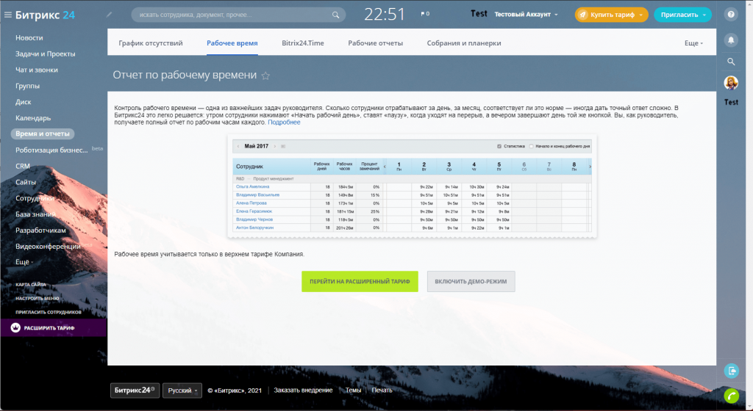
Task: Open the help question mark icon
Action: (x=731, y=15)
